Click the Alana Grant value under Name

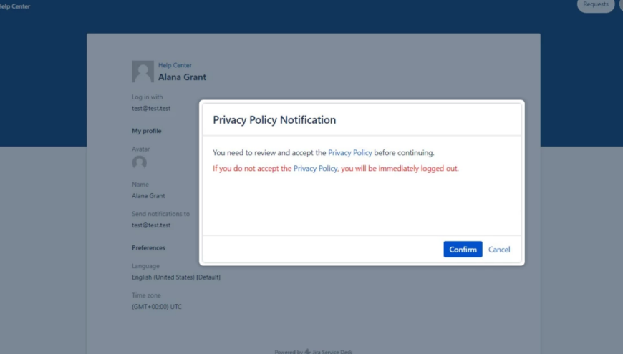[149, 196]
